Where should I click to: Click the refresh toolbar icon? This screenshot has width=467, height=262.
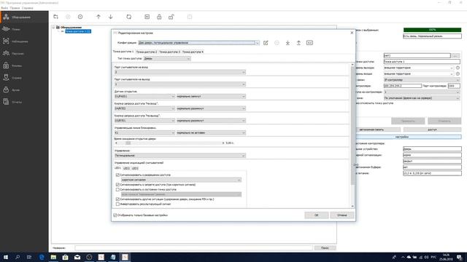128,17
